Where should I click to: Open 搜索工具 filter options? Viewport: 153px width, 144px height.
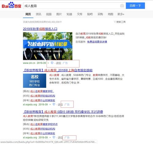coord(120,22)
